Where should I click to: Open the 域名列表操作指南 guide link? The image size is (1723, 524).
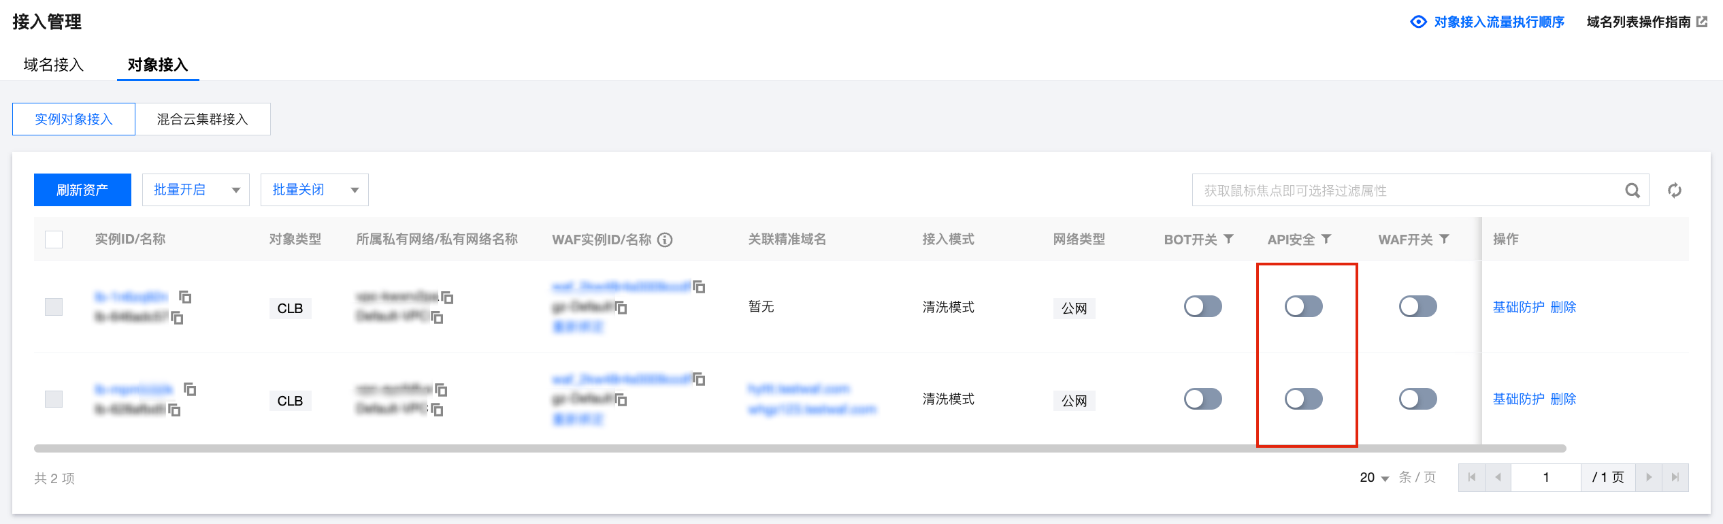(1639, 22)
